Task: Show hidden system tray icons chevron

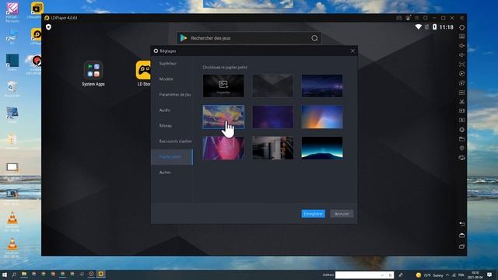Action: point(447,275)
